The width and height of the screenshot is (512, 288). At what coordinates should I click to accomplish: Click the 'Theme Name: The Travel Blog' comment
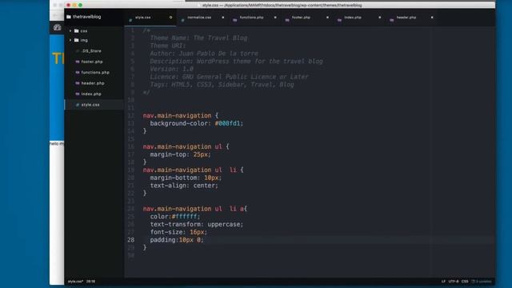tap(198, 38)
